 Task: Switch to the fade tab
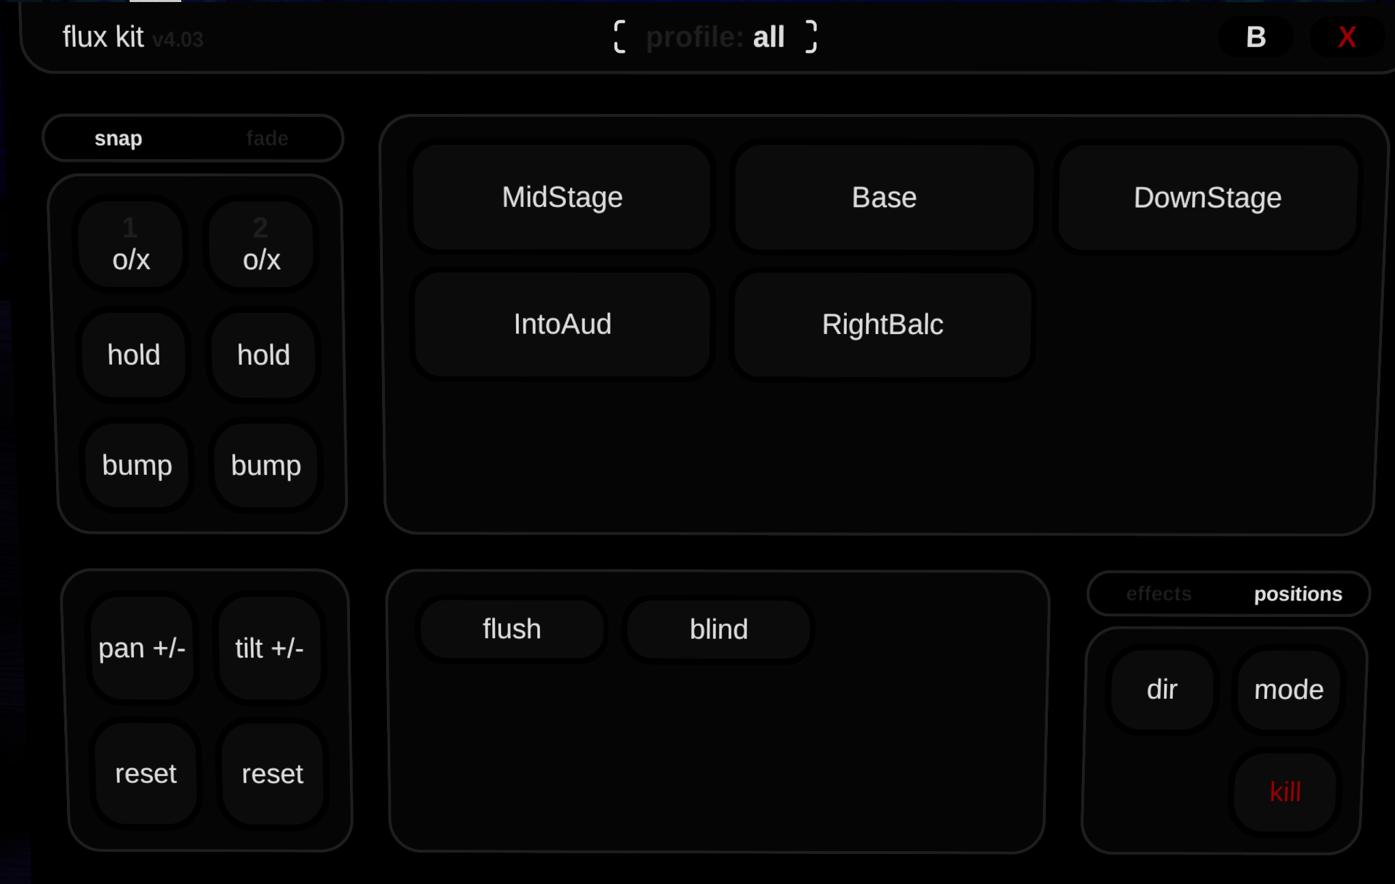(268, 138)
